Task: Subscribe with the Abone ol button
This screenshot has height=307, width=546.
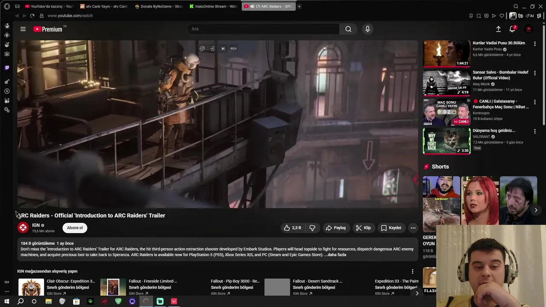Action: 75,228
